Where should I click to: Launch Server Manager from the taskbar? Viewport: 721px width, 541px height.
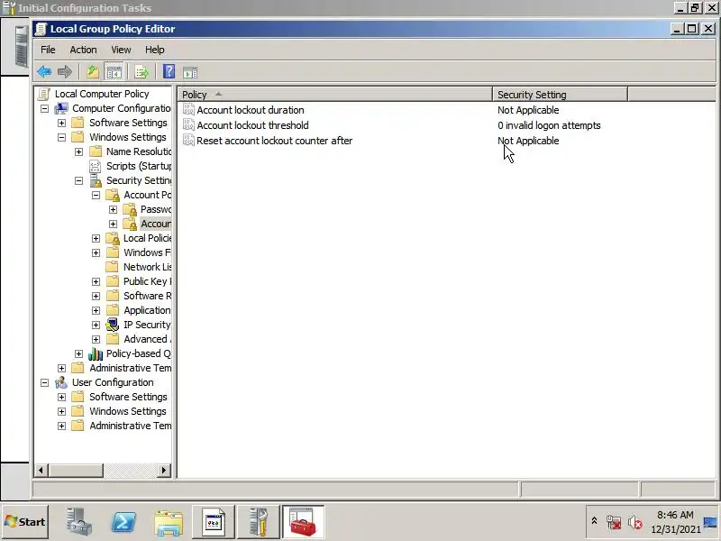78,522
